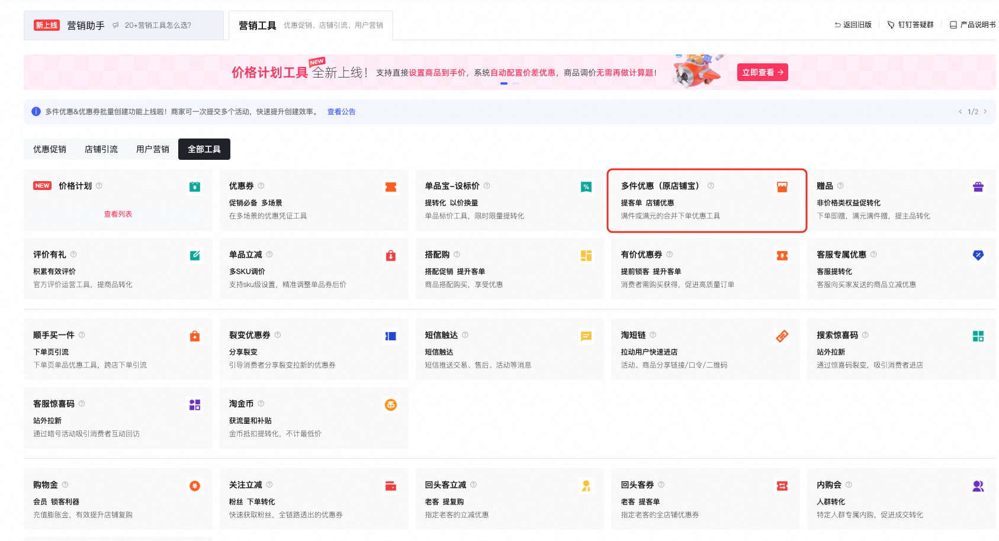The width and height of the screenshot is (999, 541).
Task: Click the 搭配购 yellow layout icon
Action: (x=586, y=256)
